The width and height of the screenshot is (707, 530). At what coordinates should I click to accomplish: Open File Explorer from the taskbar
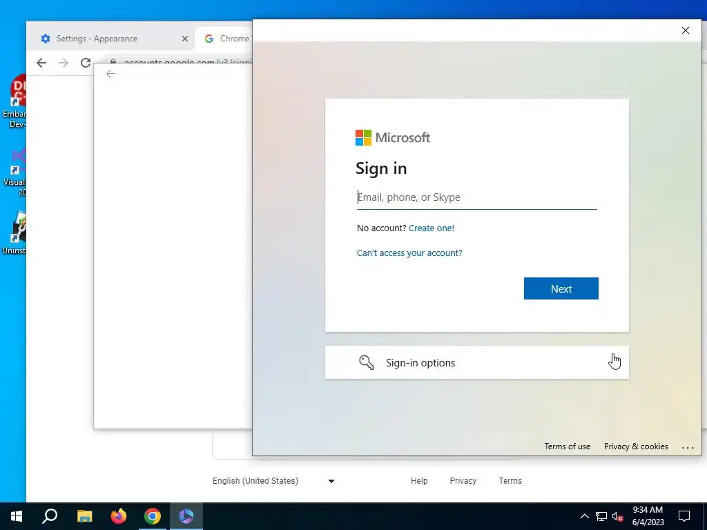coord(84,516)
